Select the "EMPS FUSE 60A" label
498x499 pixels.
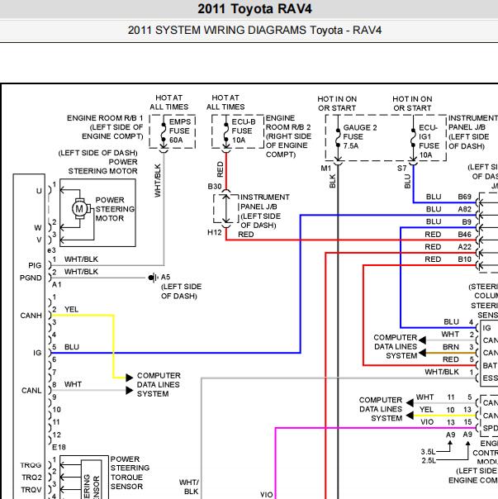180,131
